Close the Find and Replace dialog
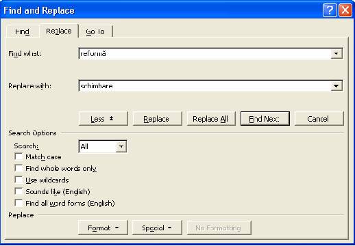Image resolution: width=355 pixels, height=246 pixels. (x=345, y=10)
